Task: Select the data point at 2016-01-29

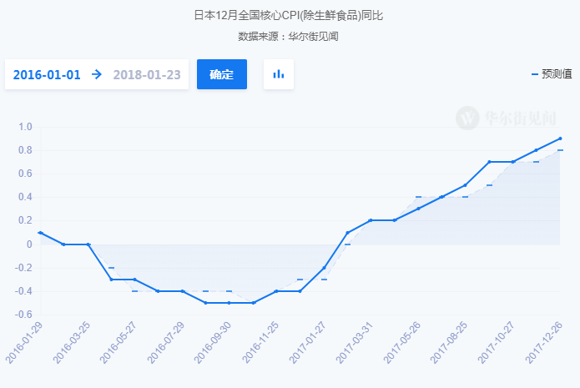Action: pyautogui.click(x=40, y=233)
